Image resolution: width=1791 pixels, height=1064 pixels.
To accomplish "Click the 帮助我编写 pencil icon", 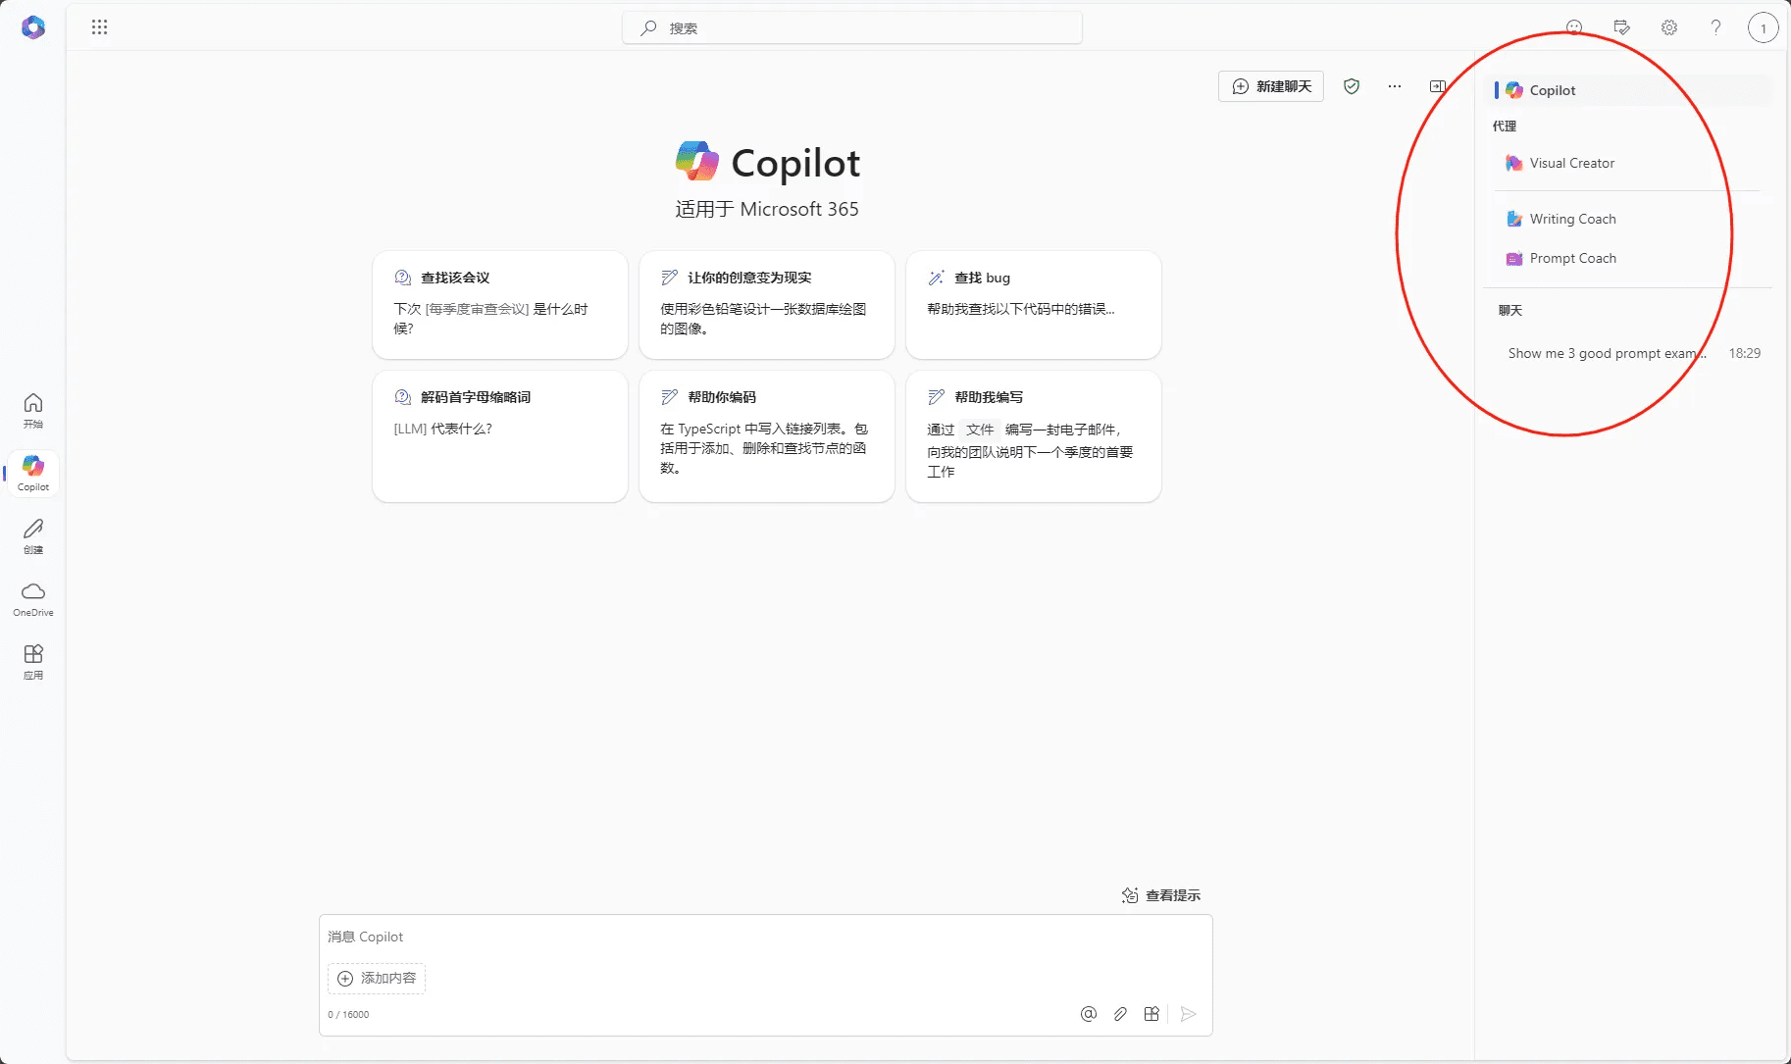I will coord(937,397).
